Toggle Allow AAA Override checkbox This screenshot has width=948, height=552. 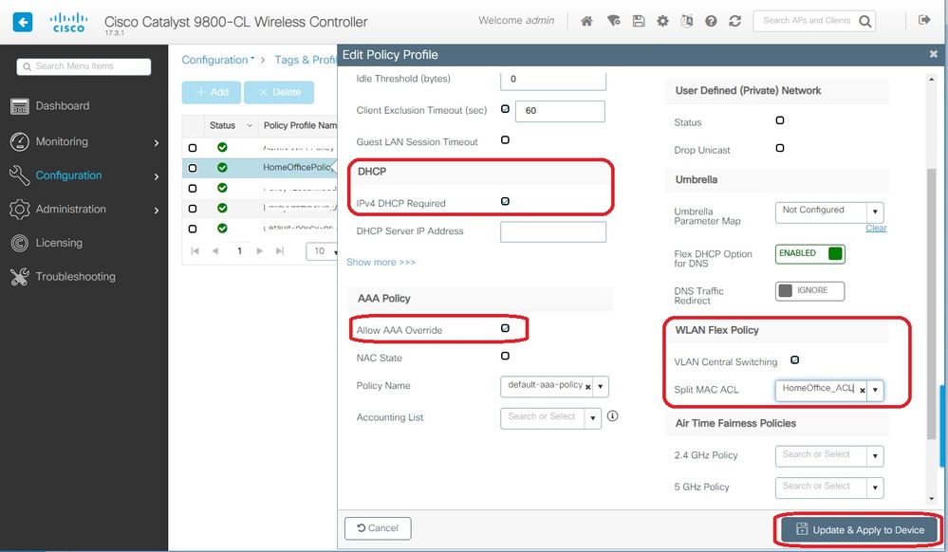pos(505,328)
